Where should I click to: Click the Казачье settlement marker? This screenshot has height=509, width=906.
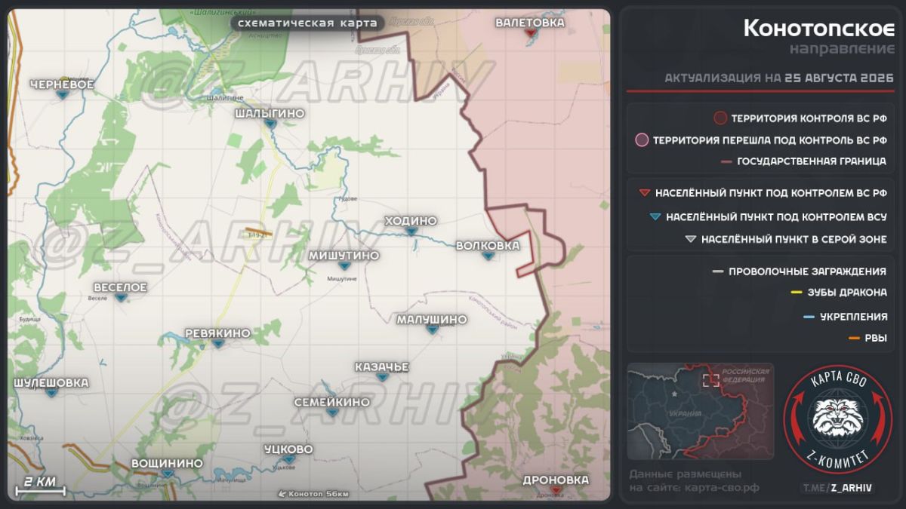(x=382, y=377)
